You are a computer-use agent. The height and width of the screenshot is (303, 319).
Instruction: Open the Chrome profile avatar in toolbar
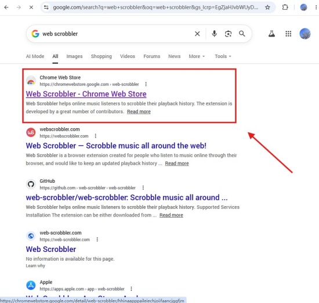point(303,8)
